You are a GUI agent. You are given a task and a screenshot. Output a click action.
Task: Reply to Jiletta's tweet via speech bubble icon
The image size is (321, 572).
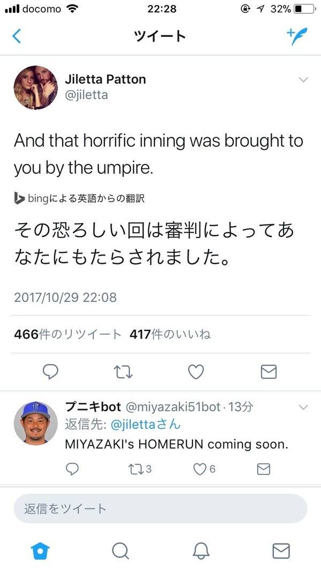point(50,371)
